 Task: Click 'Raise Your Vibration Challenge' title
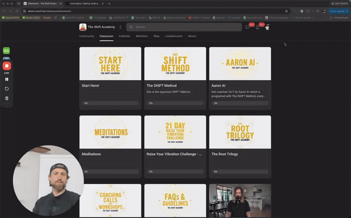click(174, 154)
